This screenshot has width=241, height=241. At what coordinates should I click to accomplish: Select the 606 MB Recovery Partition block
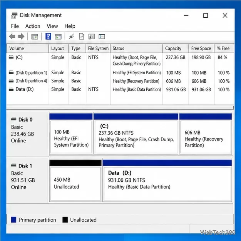pyautogui.click(x=206, y=134)
